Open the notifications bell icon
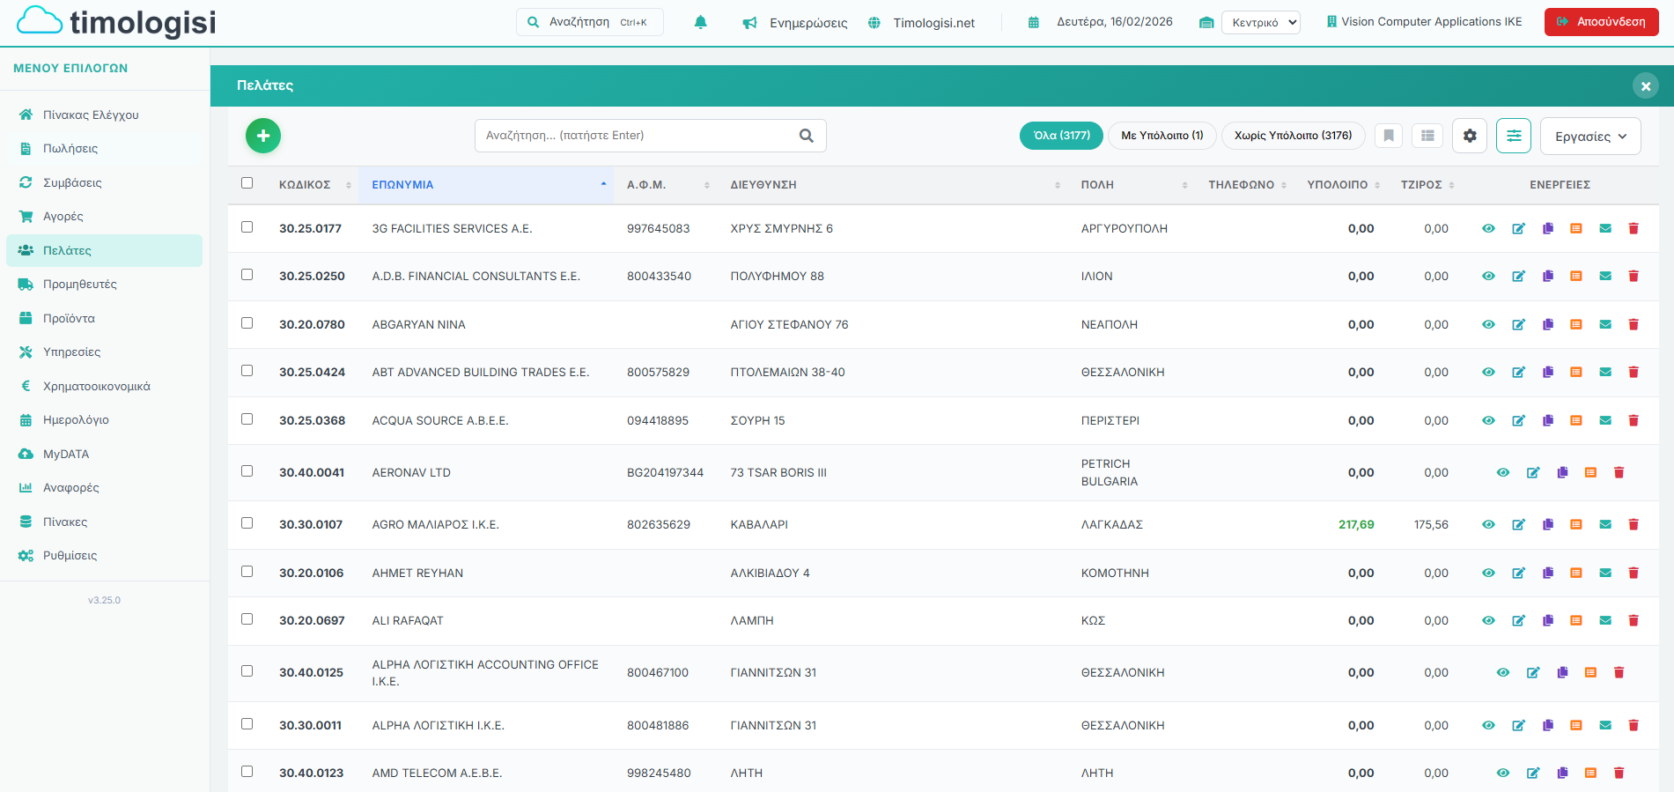Viewport: 1674px width, 792px height. (x=700, y=22)
